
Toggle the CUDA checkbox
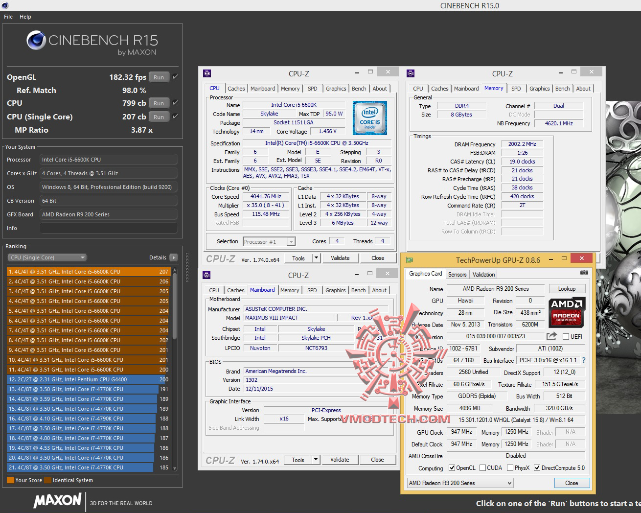click(482, 468)
